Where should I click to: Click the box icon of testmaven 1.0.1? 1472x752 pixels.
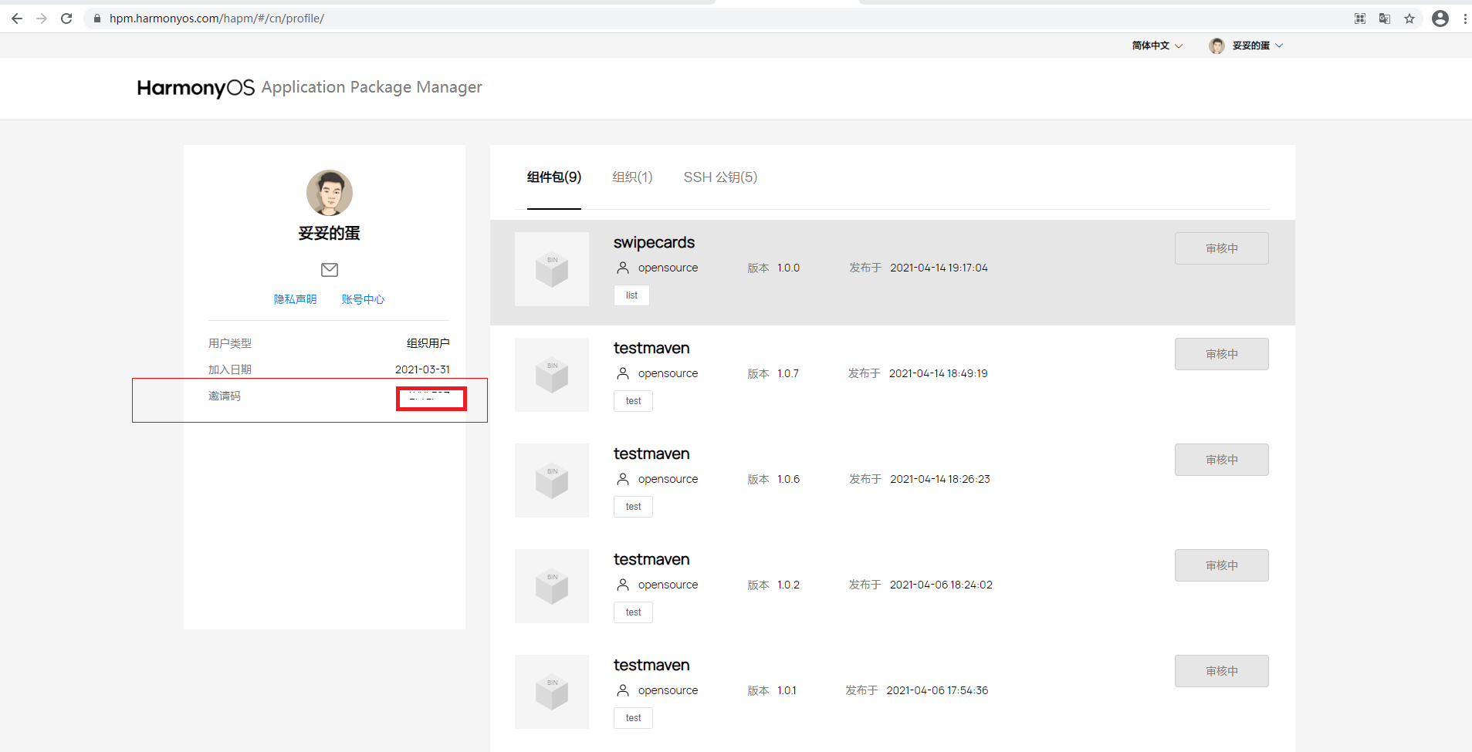(552, 692)
